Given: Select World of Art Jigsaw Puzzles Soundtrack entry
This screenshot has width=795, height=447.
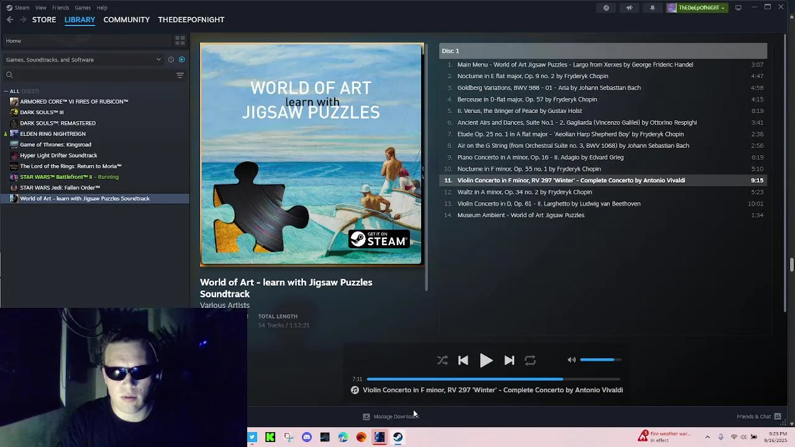Looking at the screenshot, I should point(94,199).
